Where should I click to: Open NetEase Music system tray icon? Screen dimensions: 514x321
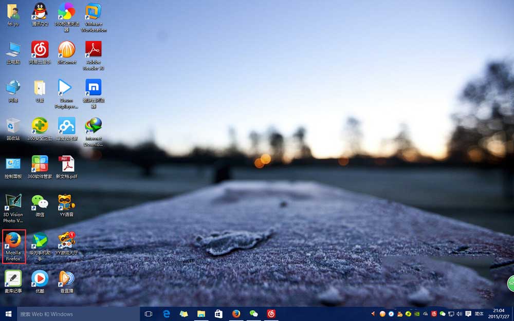coord(434,314)
